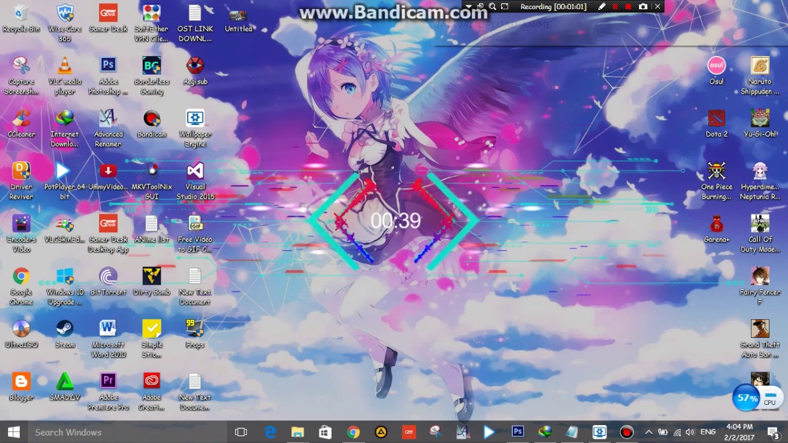Select Bandicam rectangle area mode icon
The height and width of the screenshot is (443, 788).
point(505,7)
